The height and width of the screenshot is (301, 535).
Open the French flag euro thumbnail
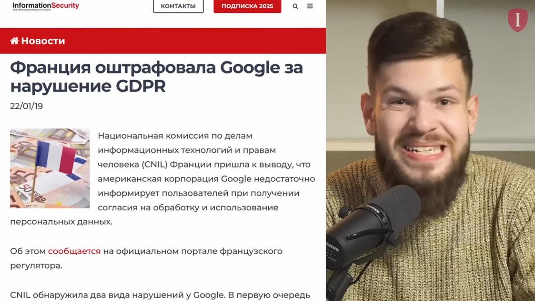click(50, 168)
